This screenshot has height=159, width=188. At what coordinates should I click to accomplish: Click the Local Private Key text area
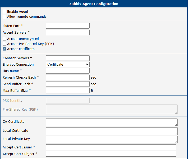click(x=112, y=140)
